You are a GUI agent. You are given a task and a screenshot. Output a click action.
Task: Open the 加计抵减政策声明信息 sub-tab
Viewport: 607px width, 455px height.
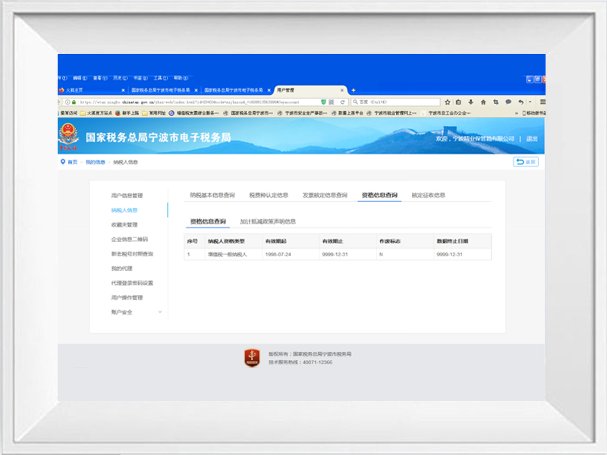click(268, 221)
